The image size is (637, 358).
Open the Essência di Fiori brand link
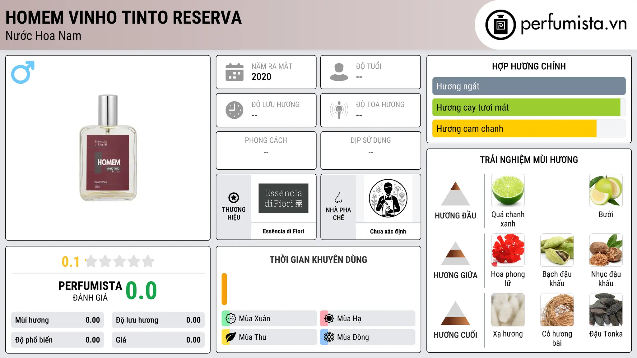pos(283,231)
